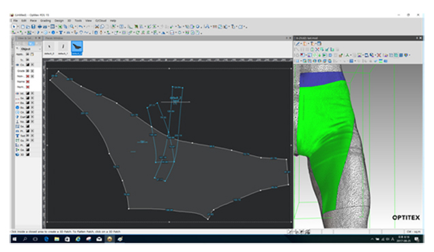Click the blue waistband patch on the 3D model

point(323,78)
